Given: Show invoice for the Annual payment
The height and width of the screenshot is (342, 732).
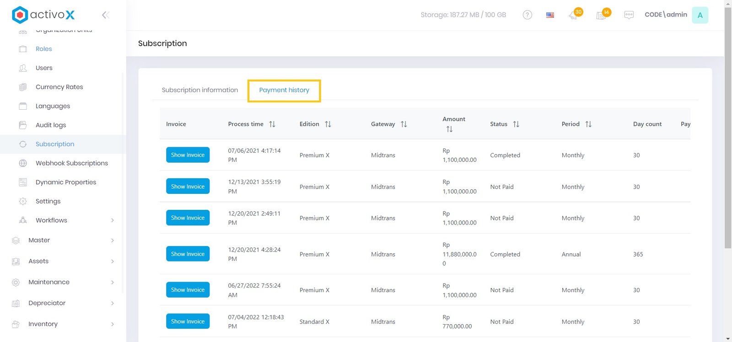Looking at the screenshot, I should tap(188, 254).
